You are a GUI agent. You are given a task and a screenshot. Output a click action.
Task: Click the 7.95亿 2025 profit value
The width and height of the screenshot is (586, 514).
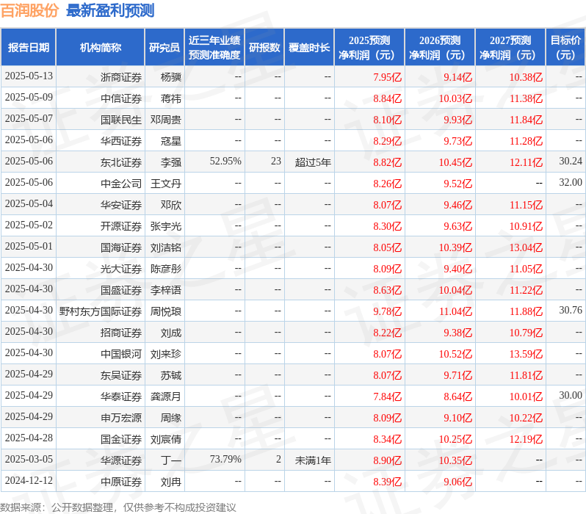click(387, 77)
